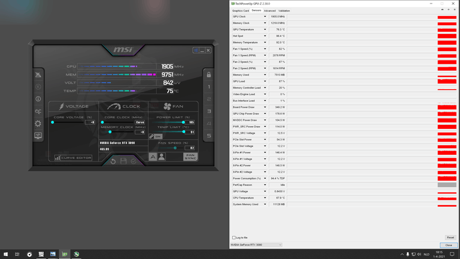
Task: Open the Validation tab in GPU-Z
Action: [284, 10]
